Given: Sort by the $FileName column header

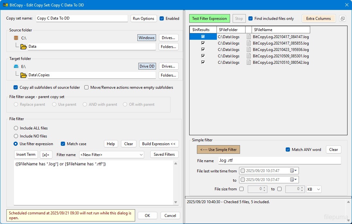Looking at the screenshot, I should (x=280, y=30).
